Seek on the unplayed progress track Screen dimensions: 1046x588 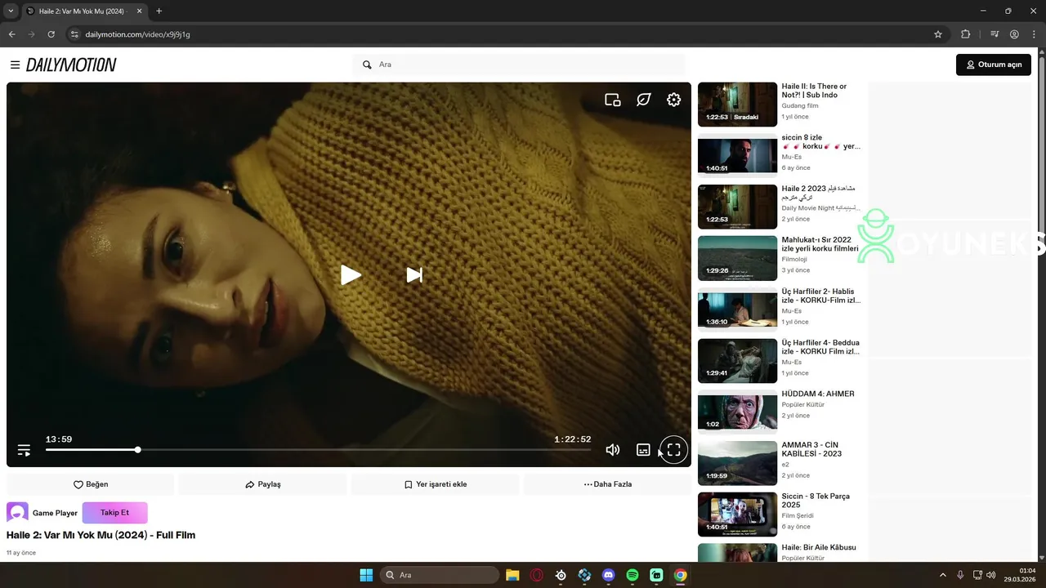click(366, 450)
